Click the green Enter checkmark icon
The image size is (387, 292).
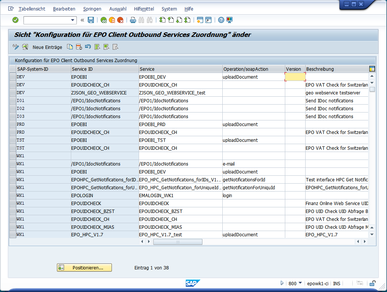(x=15, y=20)
